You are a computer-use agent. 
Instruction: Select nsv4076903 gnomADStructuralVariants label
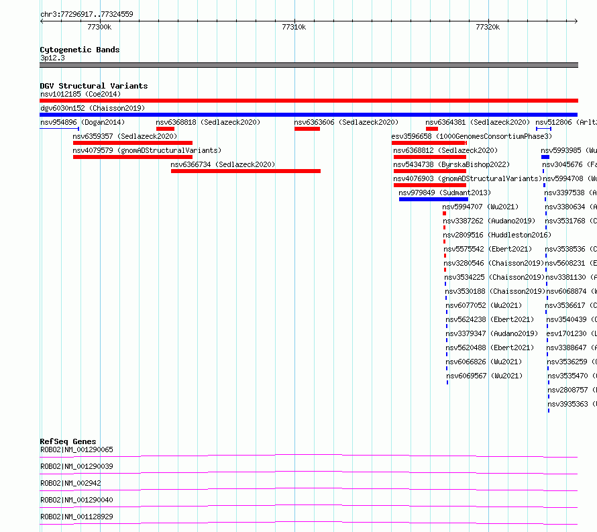pos(468,178)
